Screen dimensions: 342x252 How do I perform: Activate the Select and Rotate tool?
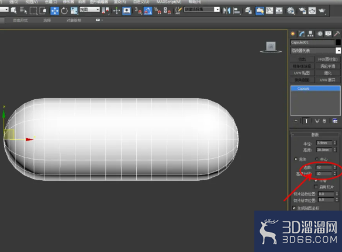[x=64, y=10]
